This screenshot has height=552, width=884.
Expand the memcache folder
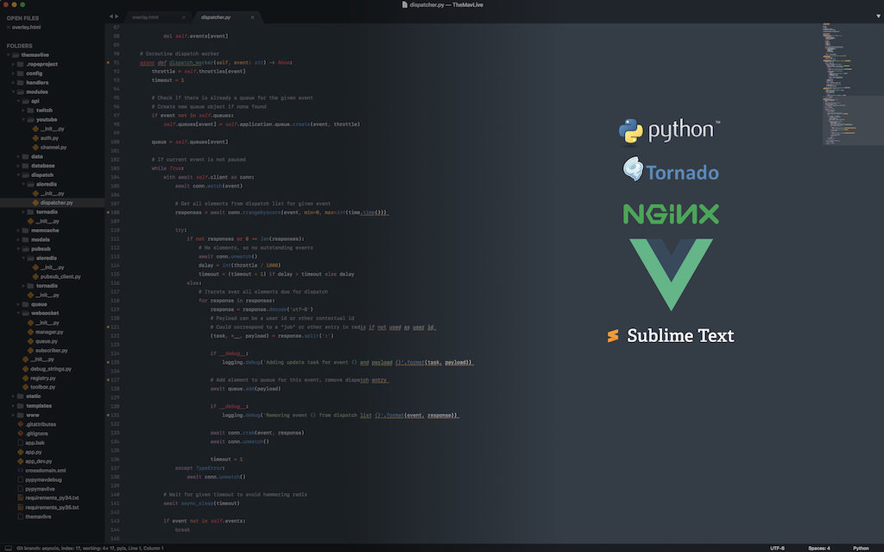tap(19, 231)
